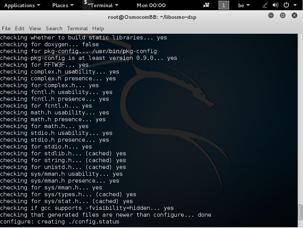Open the Terminal app menu in top bar
The width and height of the screenshot is (303, 228).
tap(101, 5)
